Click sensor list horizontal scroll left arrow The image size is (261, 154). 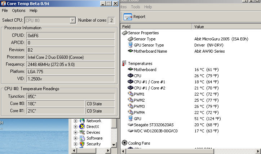point(123,151)
